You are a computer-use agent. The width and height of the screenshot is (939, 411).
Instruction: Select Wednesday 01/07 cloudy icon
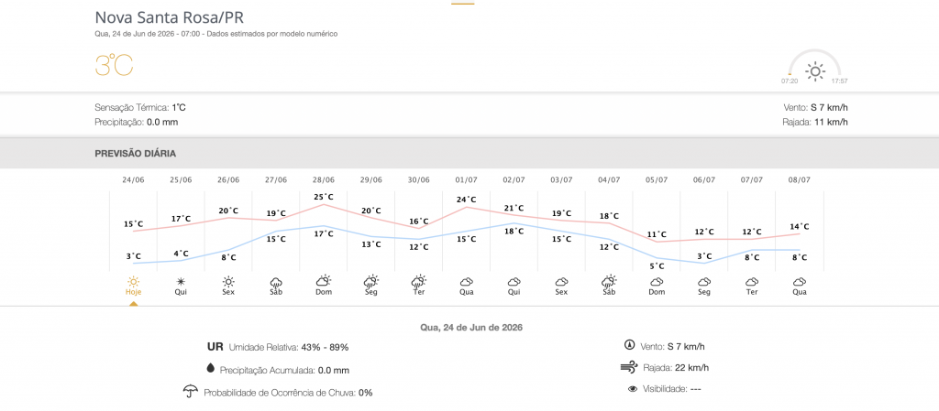[467, 281]
